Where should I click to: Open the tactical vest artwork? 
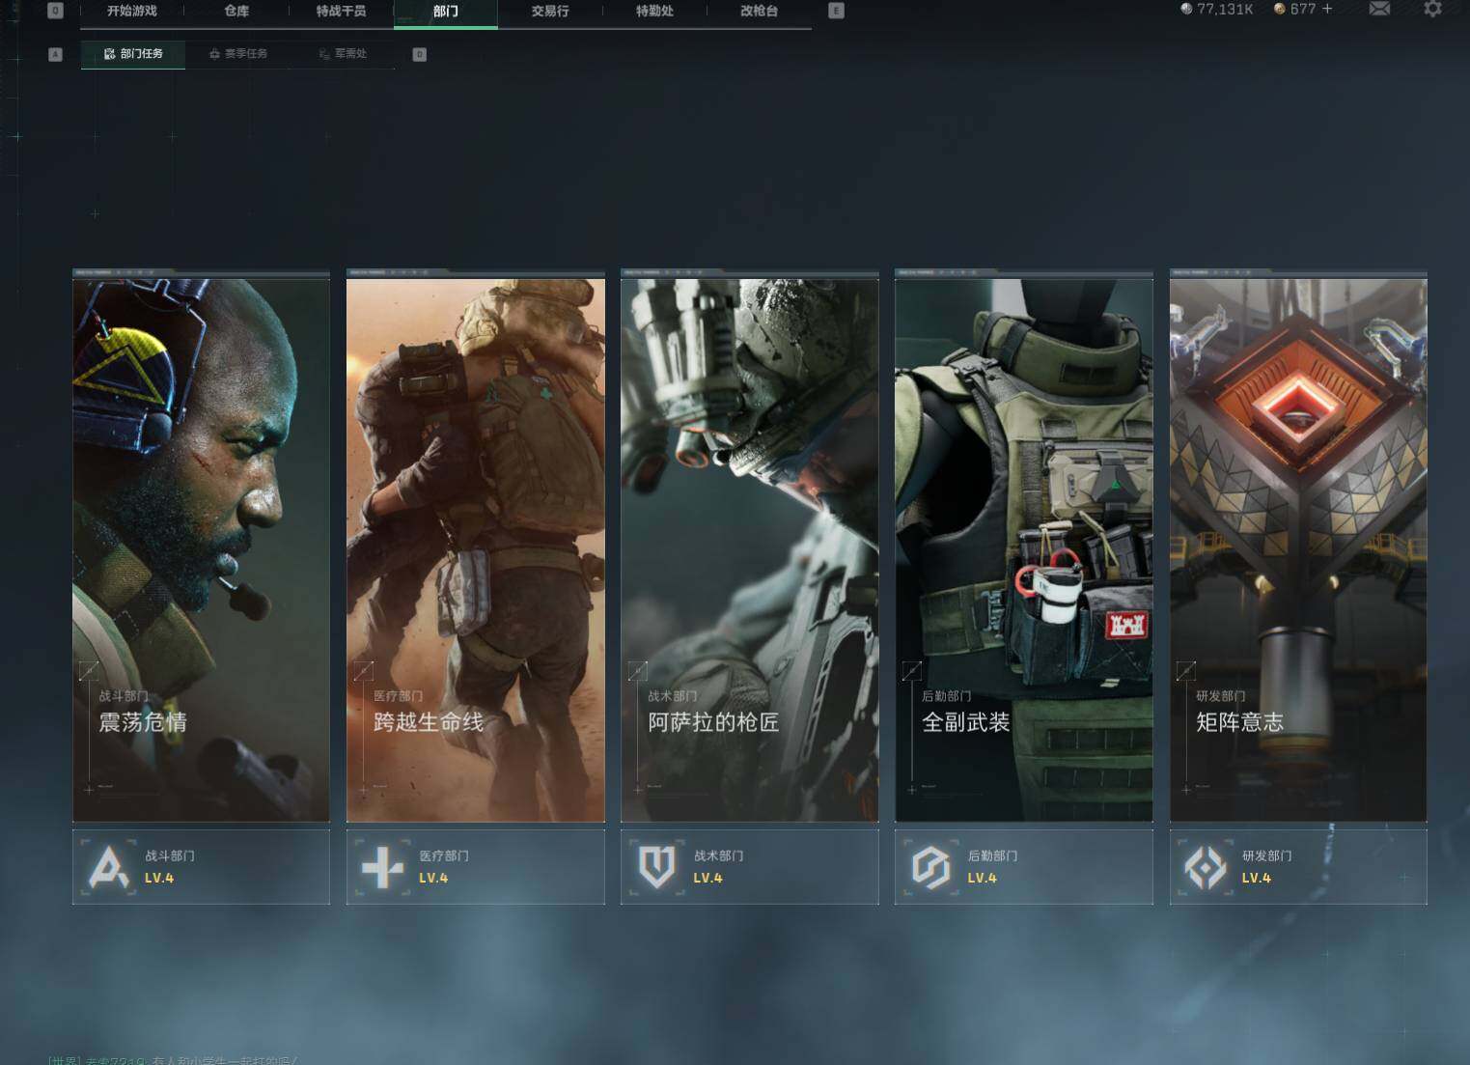point(1024,550)
